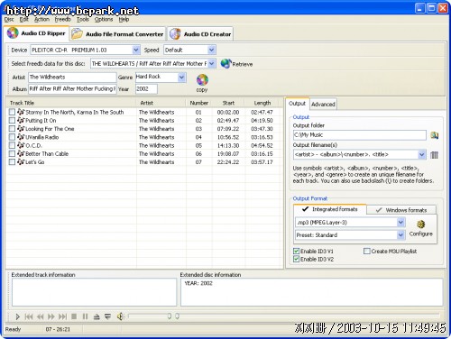Select the Audio CD Ripper tab
This screenshot has height=339, width=451.
37,33
